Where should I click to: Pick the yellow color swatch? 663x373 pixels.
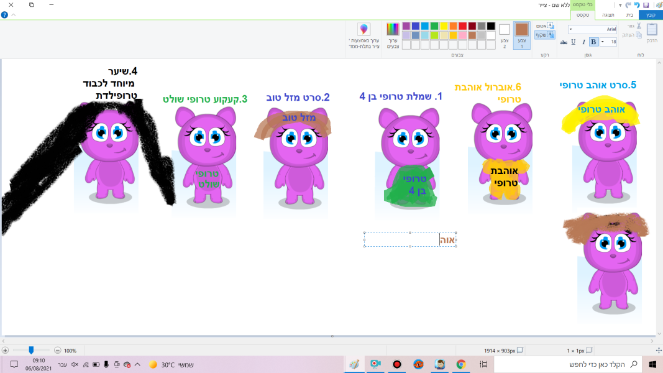click(x=444, y=26)
